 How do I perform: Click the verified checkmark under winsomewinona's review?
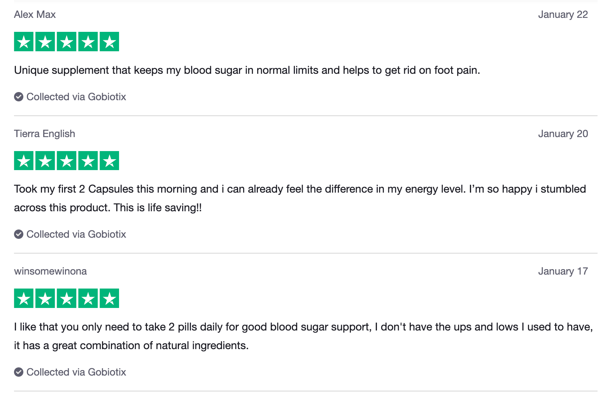click(x=19, y=372)
